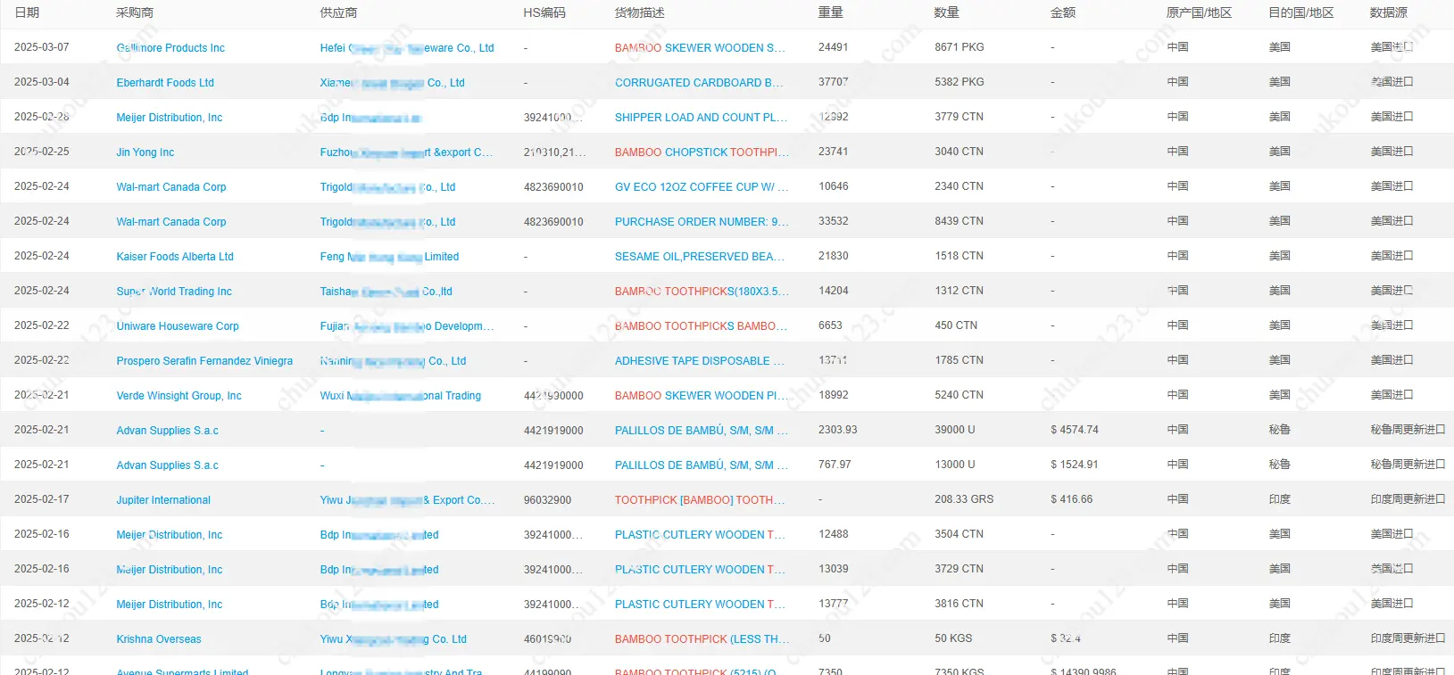Open the Jupiter International buyer link
The height and width of the screenshot is (675, 1454).
click(163, 500)
